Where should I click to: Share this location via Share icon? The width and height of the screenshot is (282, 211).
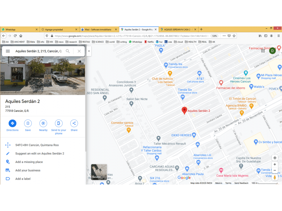point(74,123)
